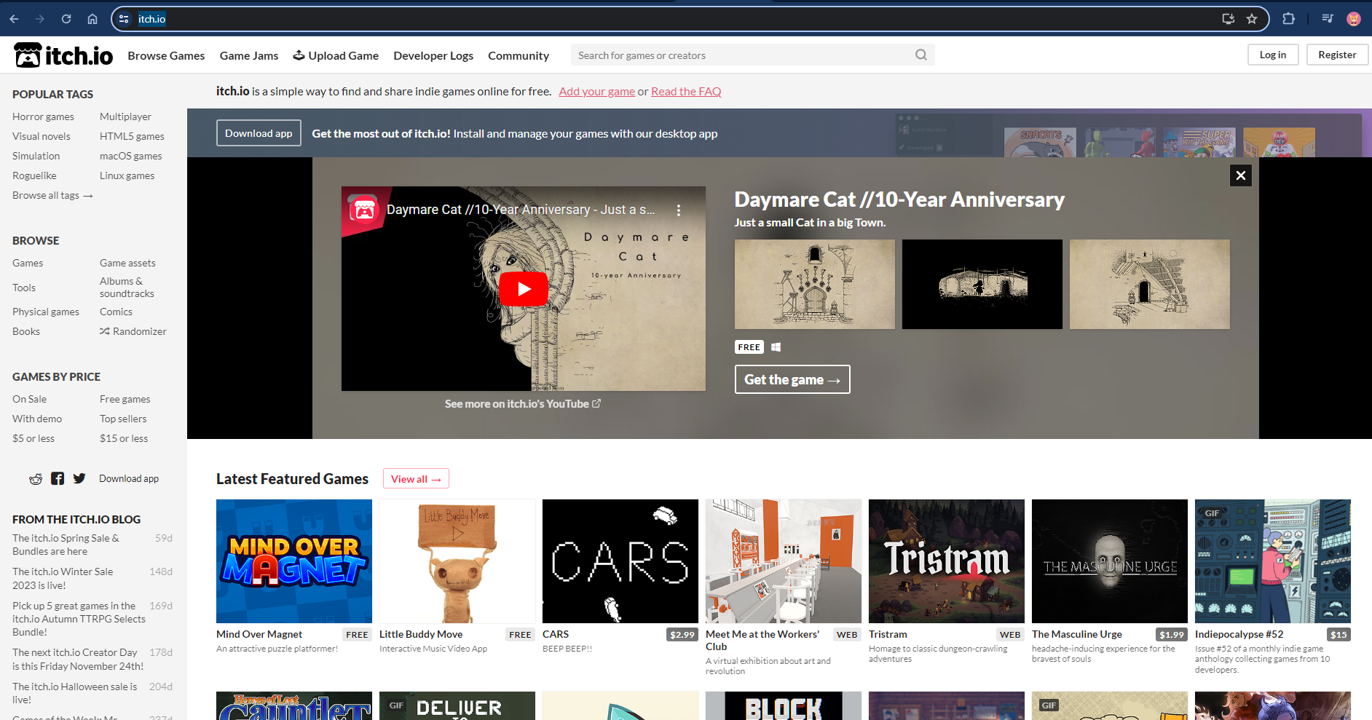Open dark middle Daymare Cat screenshot
1372x720 pixels.
982,285
